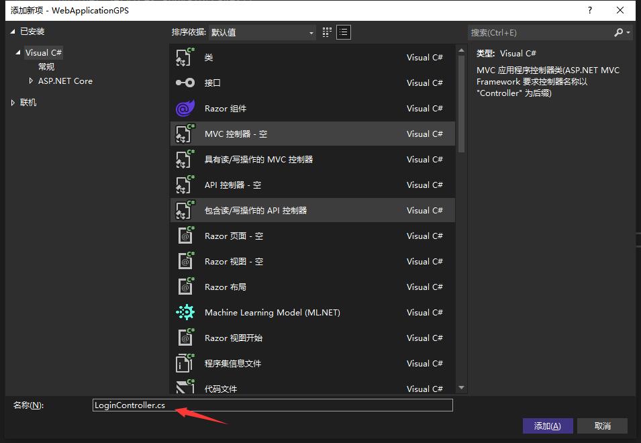The height and width of the screenshot is (443, 641).
Task: Click the search magnifier icon
Action: [619, 32]
